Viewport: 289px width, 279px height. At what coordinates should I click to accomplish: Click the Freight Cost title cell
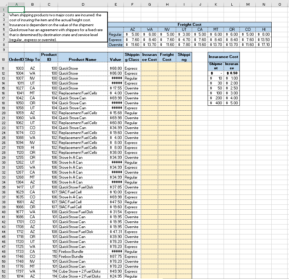pyautogui.click(x=190, y=24)
